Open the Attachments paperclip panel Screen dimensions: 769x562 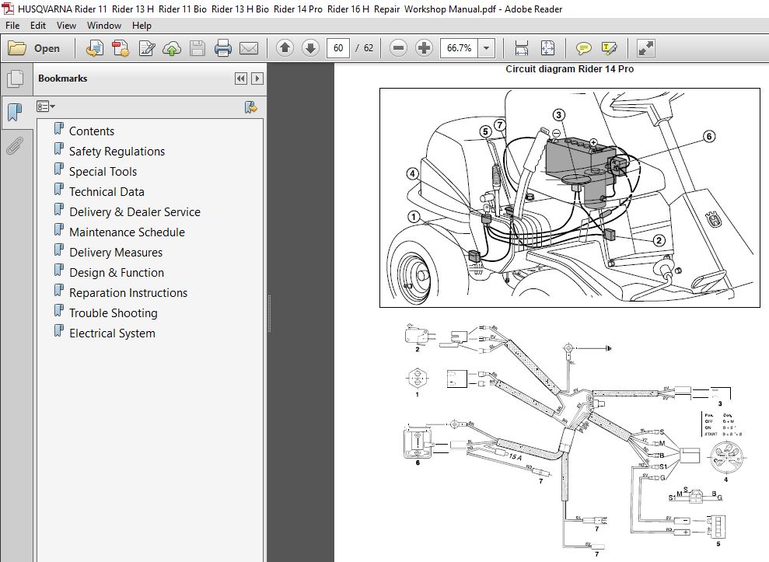pyautogui.click(x=16, y=145)
